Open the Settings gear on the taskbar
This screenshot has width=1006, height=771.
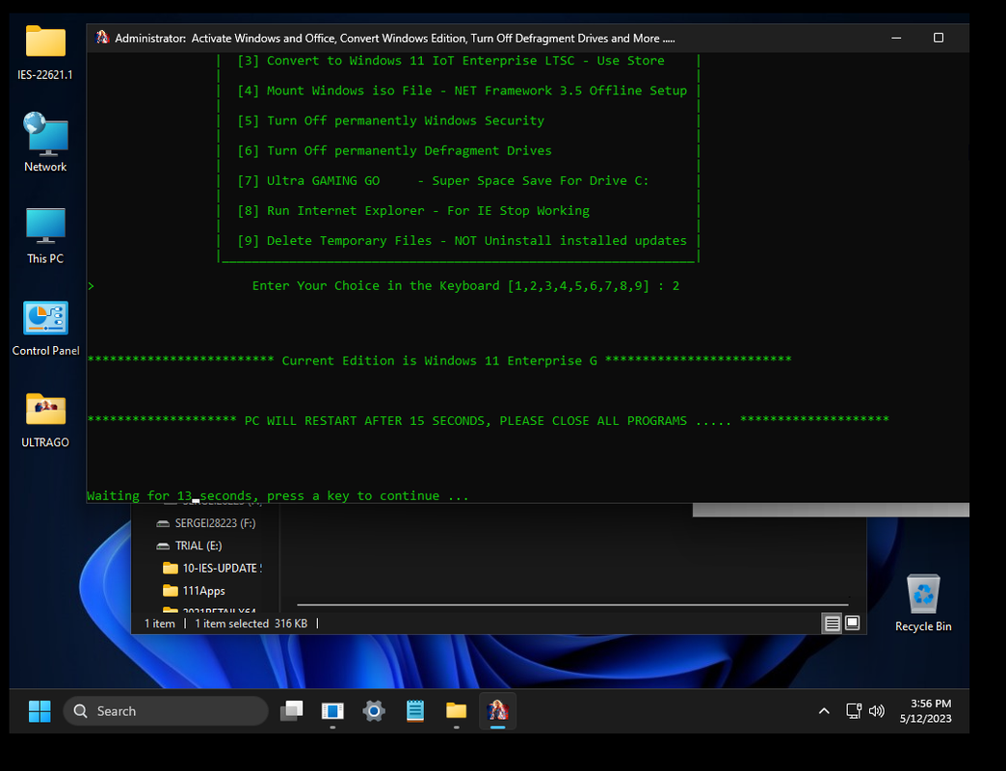click(374, 710)
